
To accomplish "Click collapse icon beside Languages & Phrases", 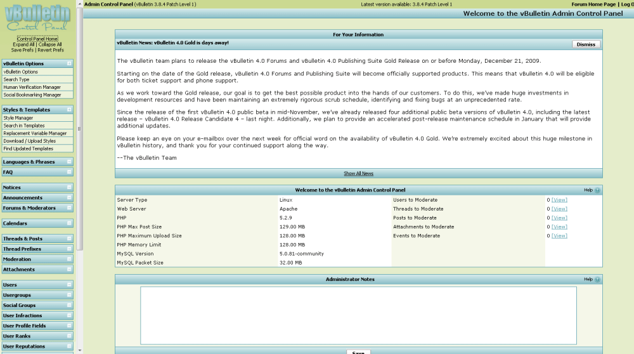I will click(x=69, y=162).
